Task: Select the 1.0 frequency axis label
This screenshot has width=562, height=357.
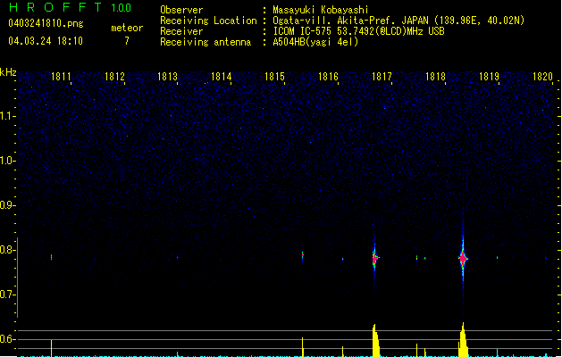Action: [x=9, y=161]
